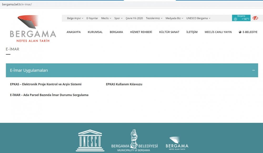Open the Tesislerimiz dropdown menu
Viewport: 263px width, 153px height.
[154, 18]
